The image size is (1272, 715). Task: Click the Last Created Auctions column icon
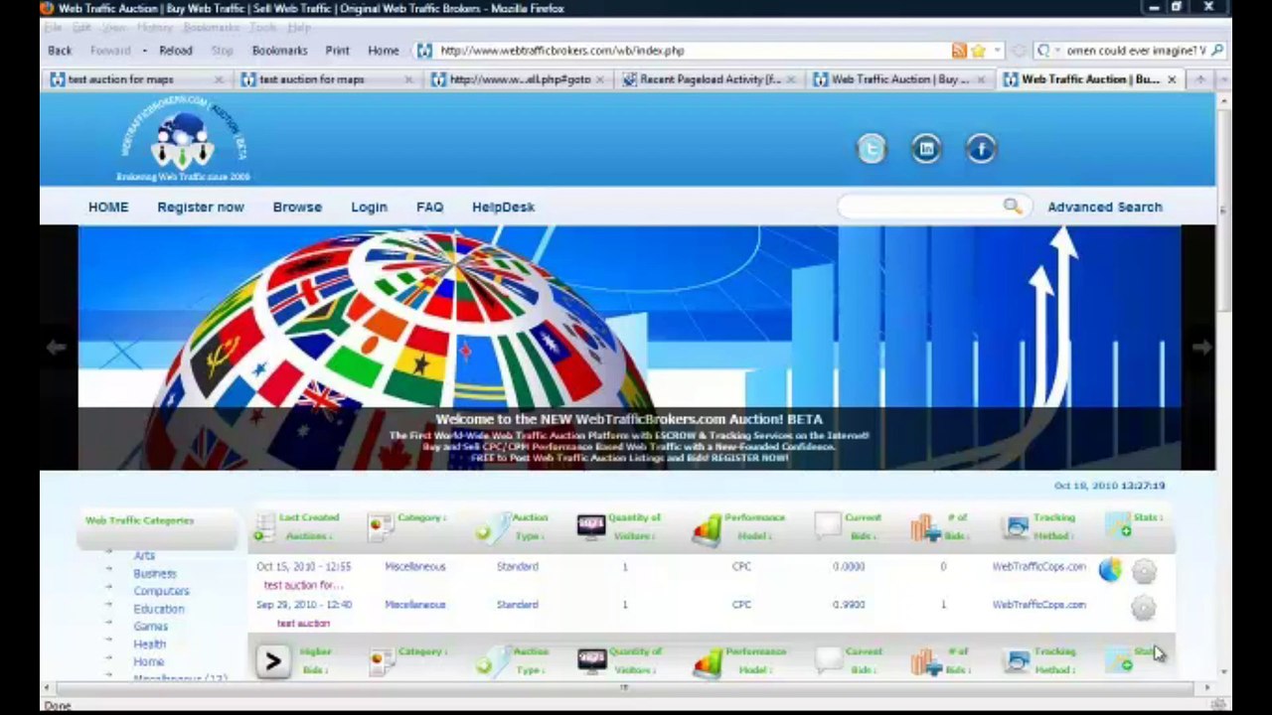(264, 526)
